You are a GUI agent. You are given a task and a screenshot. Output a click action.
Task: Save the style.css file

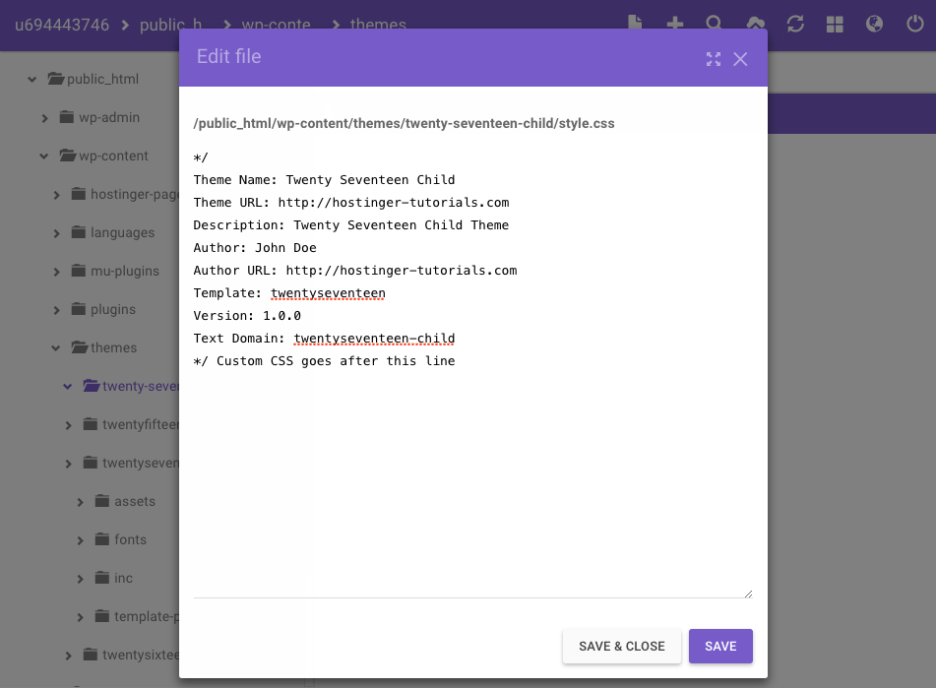coord(720,646)
